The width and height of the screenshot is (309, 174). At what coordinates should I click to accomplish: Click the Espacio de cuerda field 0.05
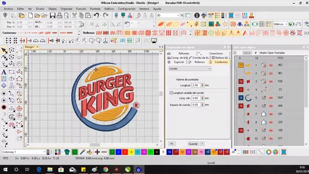[196, 105]
